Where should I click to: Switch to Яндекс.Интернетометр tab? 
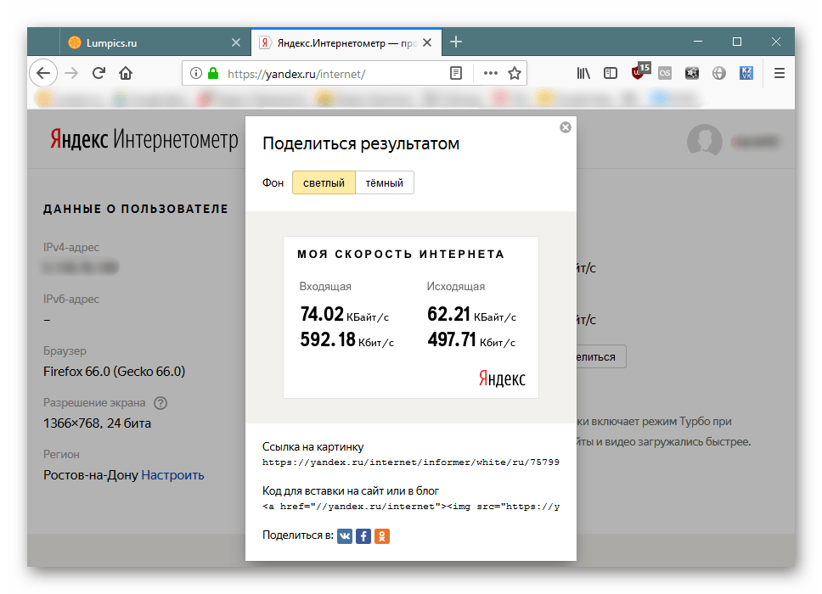point(346,42)
